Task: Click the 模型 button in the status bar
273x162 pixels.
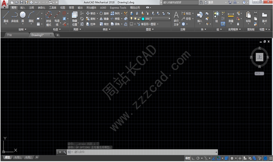Action: click(x=188, y=158)
